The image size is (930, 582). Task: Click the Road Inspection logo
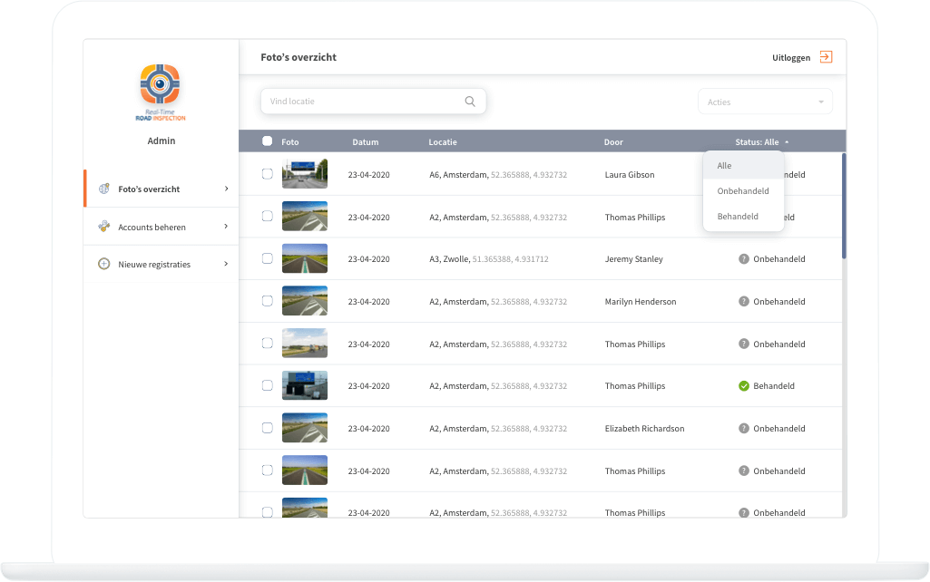pos(160,92)
